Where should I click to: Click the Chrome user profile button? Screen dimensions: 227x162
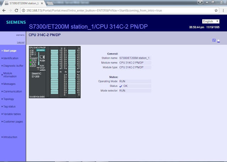pos(200,2)
